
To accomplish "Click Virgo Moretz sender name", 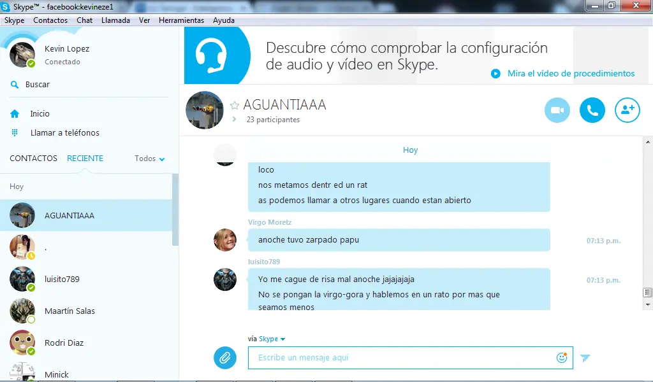I will coord(270,222).
